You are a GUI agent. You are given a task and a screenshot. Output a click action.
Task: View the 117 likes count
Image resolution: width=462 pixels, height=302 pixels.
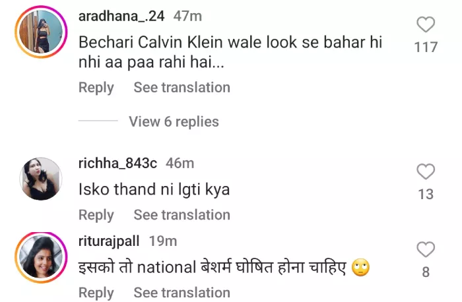click(426, 47)
